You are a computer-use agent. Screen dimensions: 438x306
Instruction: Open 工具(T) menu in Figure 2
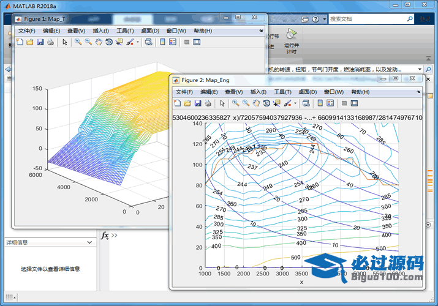click(284, 92)
